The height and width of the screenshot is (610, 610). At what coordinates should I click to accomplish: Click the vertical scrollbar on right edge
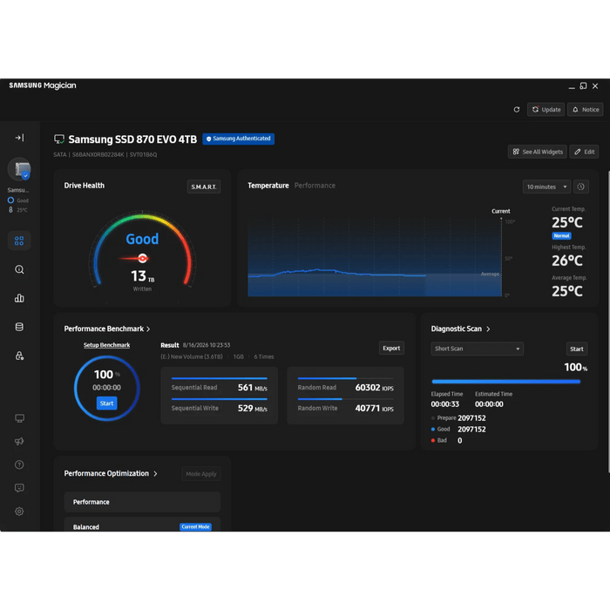point(608,322)
